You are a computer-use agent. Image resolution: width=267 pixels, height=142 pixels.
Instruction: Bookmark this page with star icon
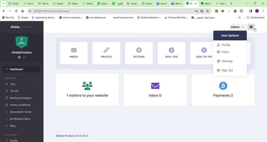[x=207, y=11]
